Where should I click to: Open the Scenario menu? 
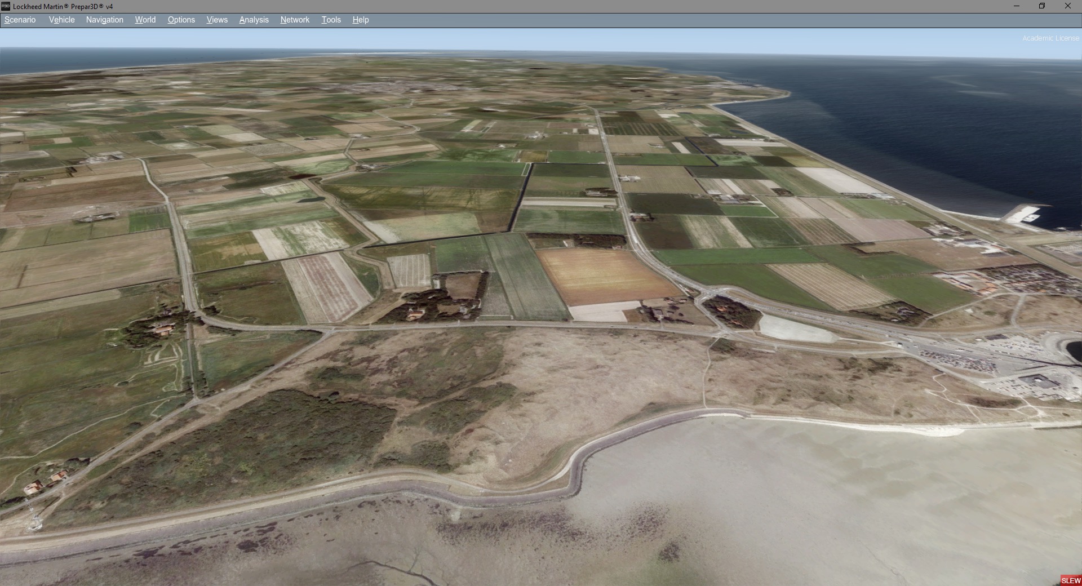point(20,20)
